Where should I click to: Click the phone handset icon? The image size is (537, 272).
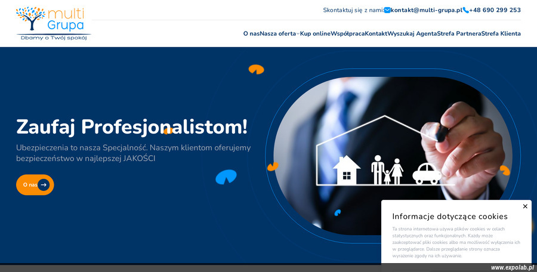[466, 10]
